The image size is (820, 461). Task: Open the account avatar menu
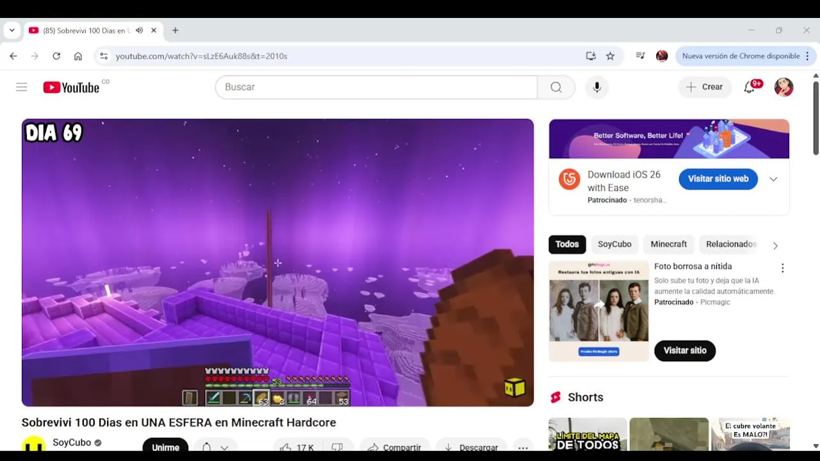(x=784, y=87)
